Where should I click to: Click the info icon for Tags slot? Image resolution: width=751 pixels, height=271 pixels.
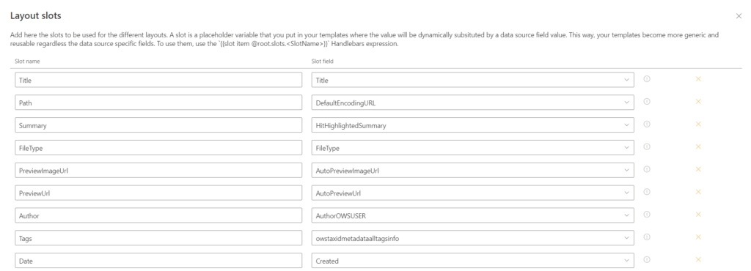[x=647, y=237]
